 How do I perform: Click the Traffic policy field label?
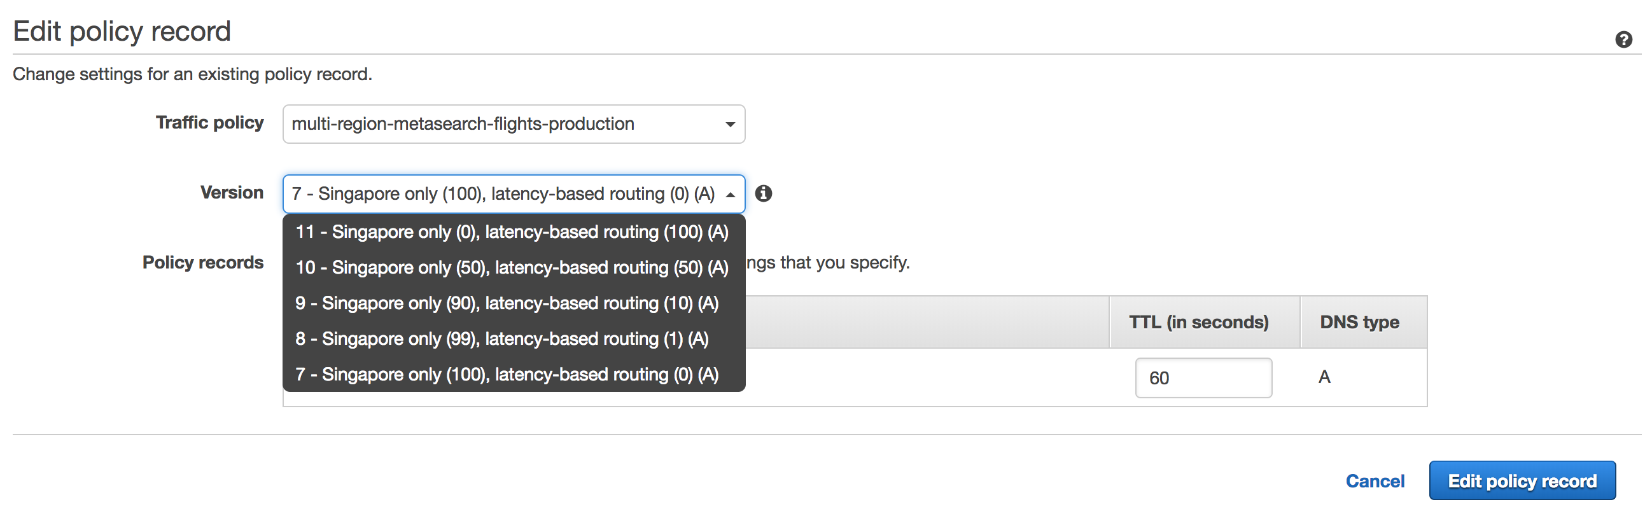pyautogui.click(x=210, y=122)
